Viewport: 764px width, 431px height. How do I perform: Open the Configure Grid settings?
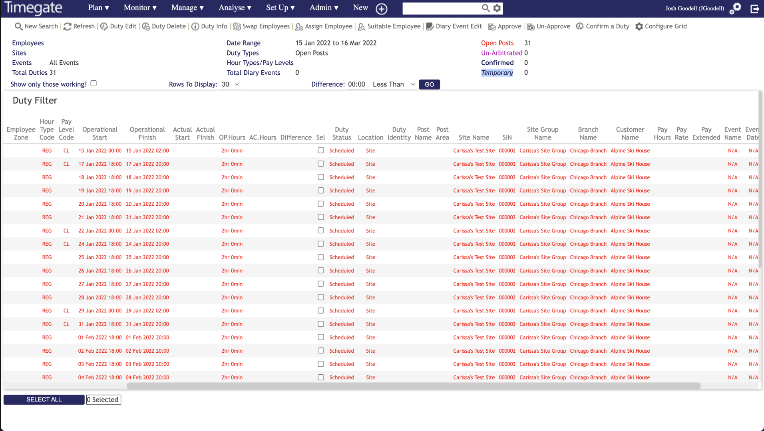(x=639, y=26)
